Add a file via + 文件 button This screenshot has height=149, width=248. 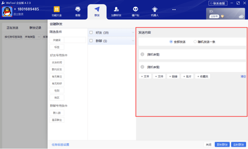[159, 76]
